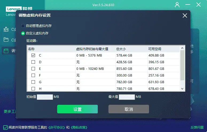Open the 《隐私政策》 link

(x=79, y=127)
